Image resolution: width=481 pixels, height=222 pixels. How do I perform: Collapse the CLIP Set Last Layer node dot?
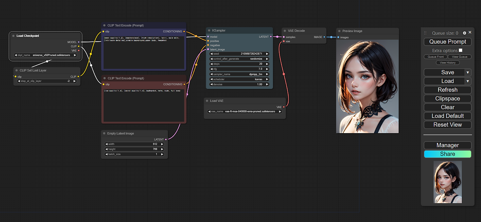[17, 70]
